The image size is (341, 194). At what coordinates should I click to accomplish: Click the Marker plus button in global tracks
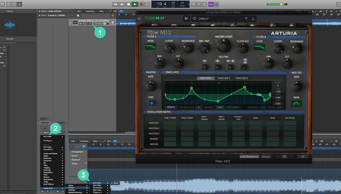click(85, 155)
